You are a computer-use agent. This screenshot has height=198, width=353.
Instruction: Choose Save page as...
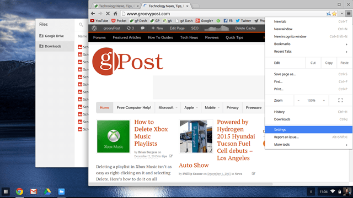click(x=309, y=74)
